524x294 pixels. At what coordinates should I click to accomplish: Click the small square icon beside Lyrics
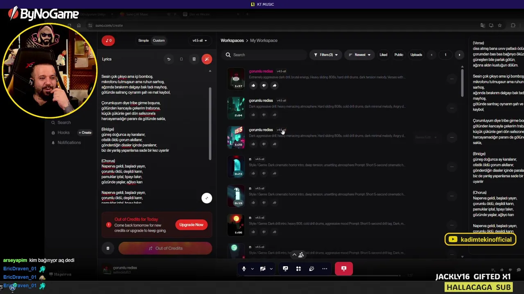coord(181,59)
